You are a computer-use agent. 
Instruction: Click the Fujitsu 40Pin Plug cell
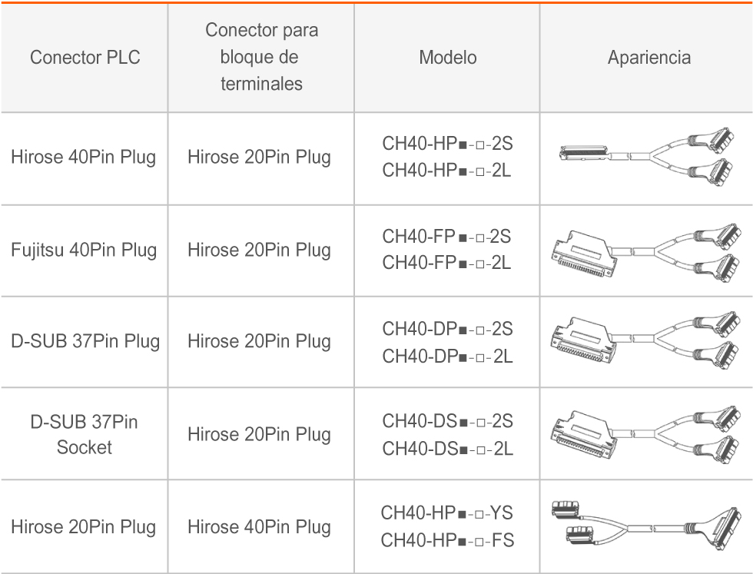84,250
